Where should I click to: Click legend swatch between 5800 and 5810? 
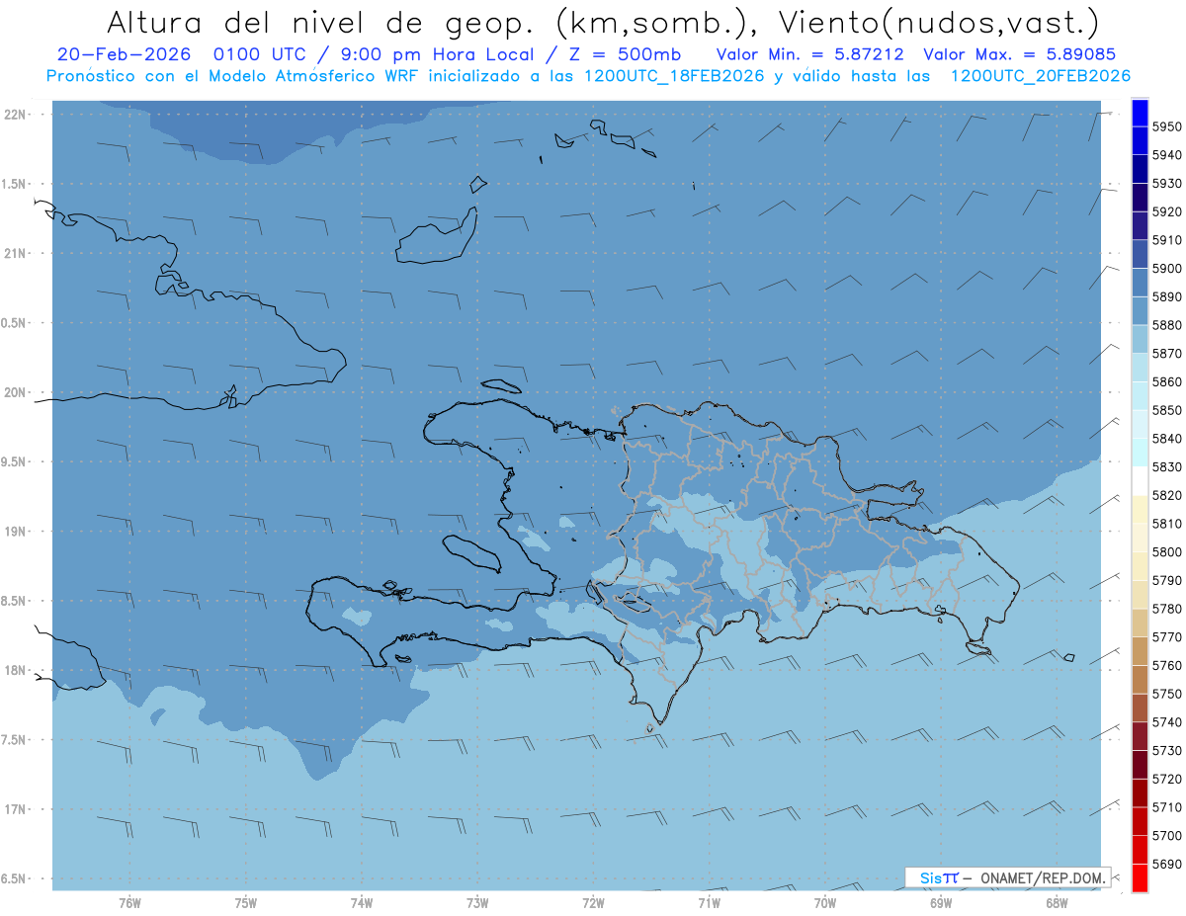click(x=1139, y=538)
